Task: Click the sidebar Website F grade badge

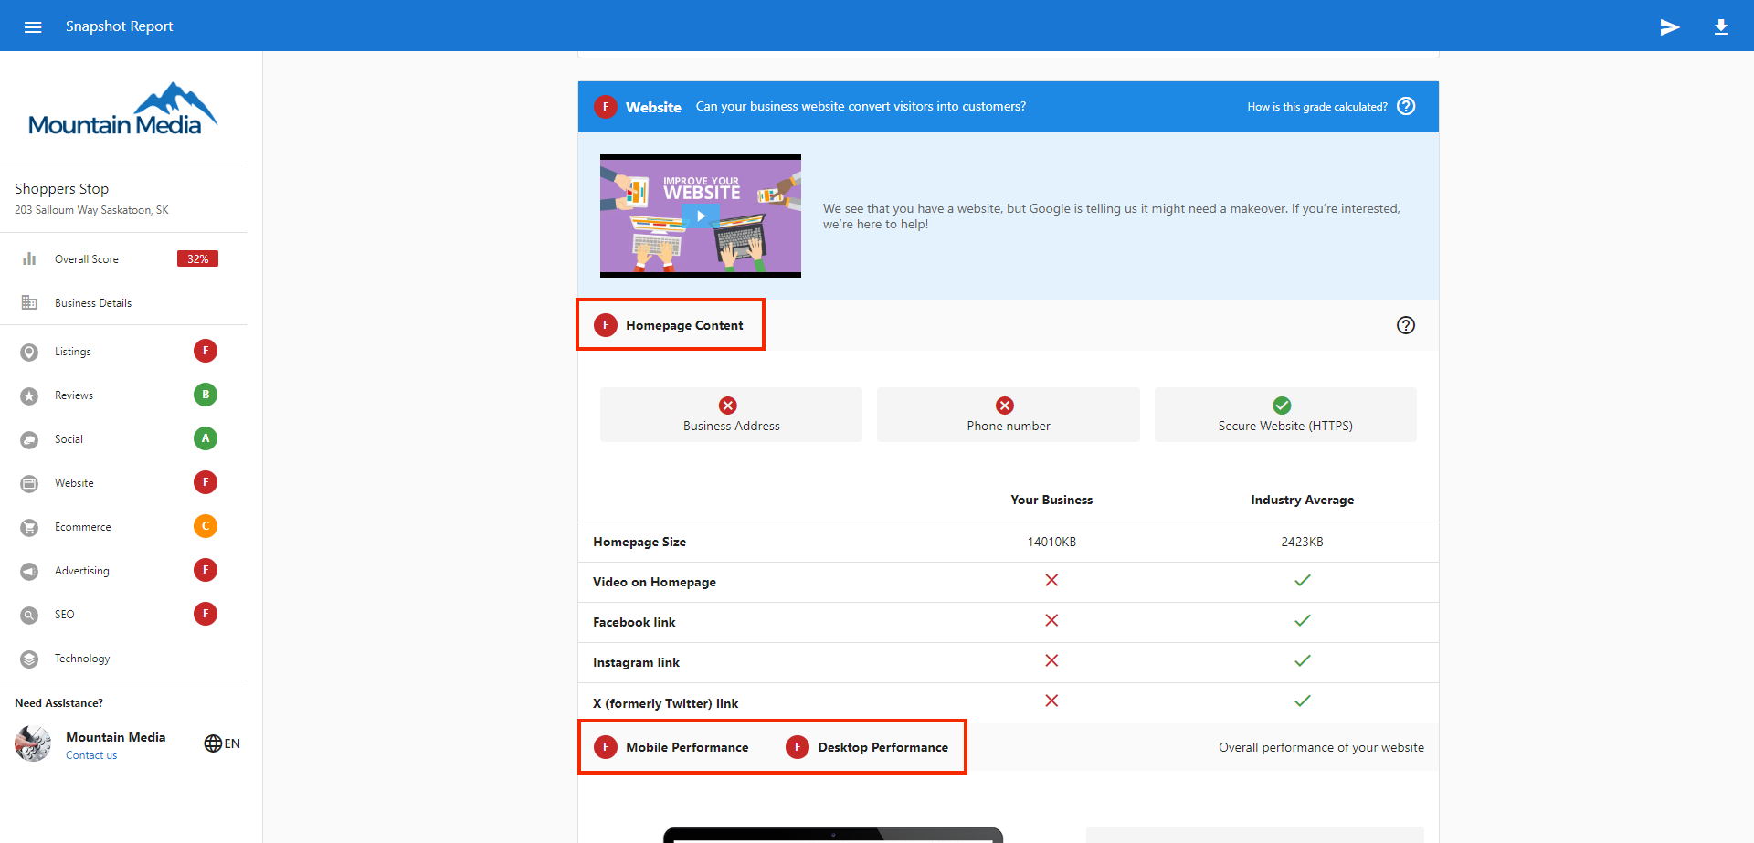Action: coord(206,482)
